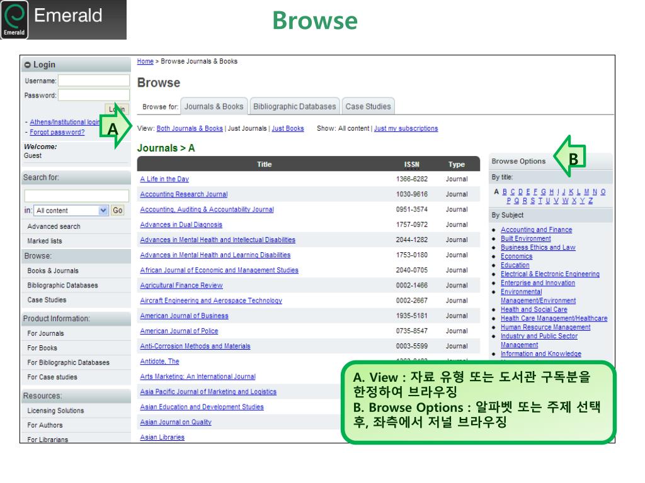Browse titles starting with letter M
The width and height of the screenshot is (645, 483).
pyautogui.click(x=586, y=192)
